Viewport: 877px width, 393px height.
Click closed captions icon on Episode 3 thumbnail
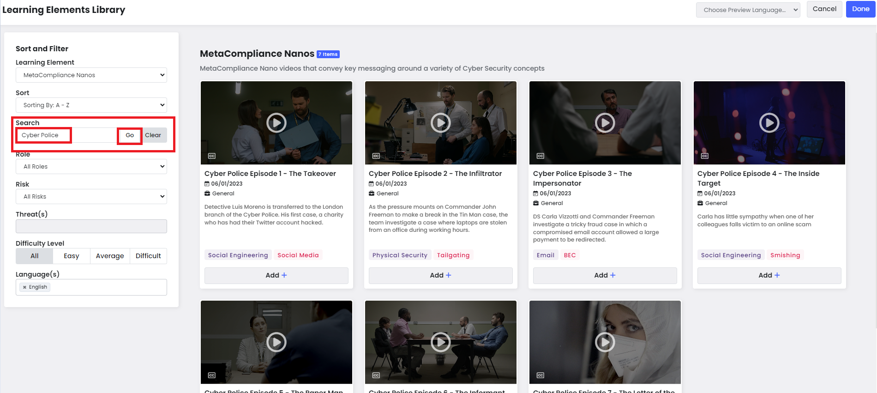(x=541, y=156)
